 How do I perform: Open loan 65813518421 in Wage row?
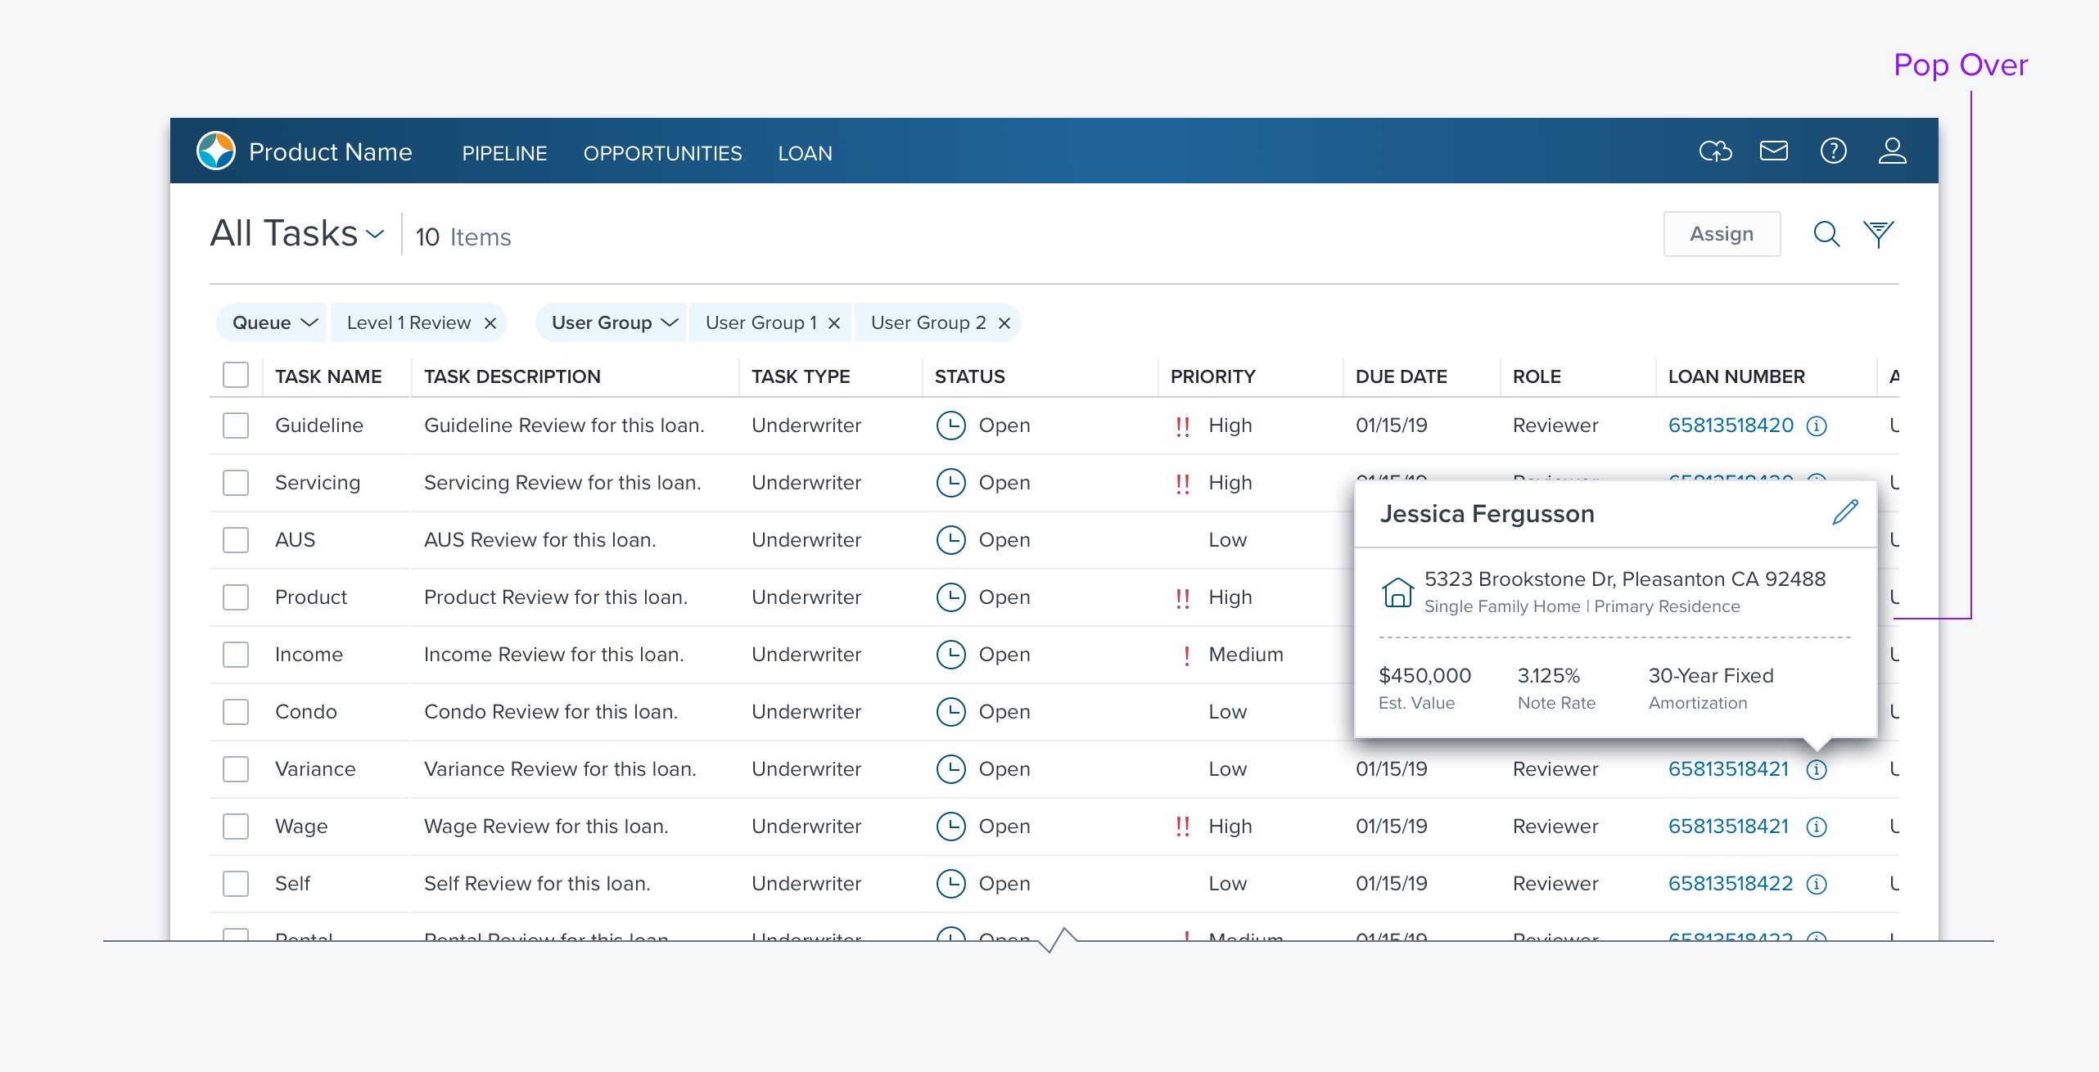[x=1728, y=827]
